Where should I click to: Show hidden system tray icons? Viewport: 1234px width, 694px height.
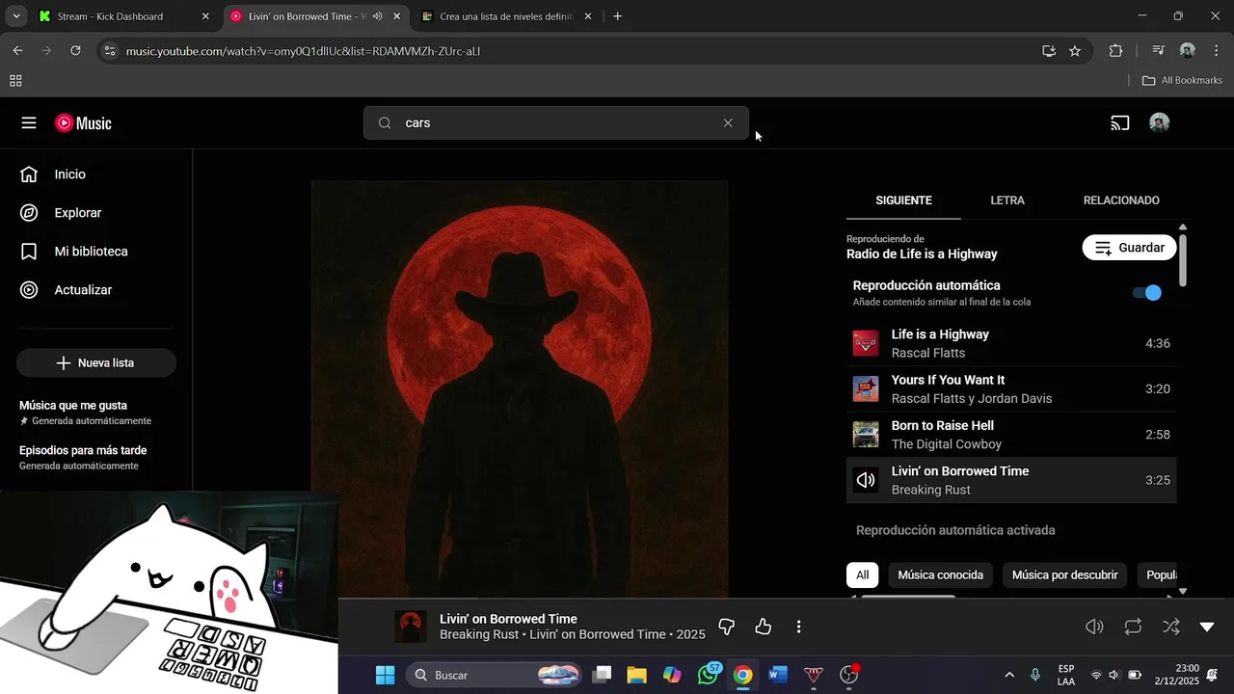point(1008,675)
